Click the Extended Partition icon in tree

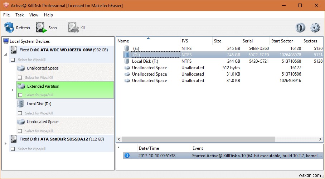[21, 86]
